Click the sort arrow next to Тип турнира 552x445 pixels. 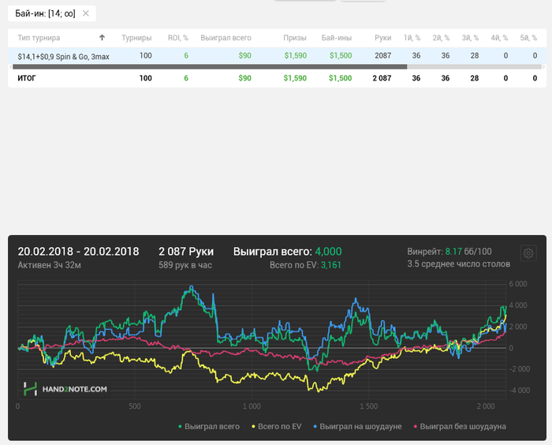[102, 37]
